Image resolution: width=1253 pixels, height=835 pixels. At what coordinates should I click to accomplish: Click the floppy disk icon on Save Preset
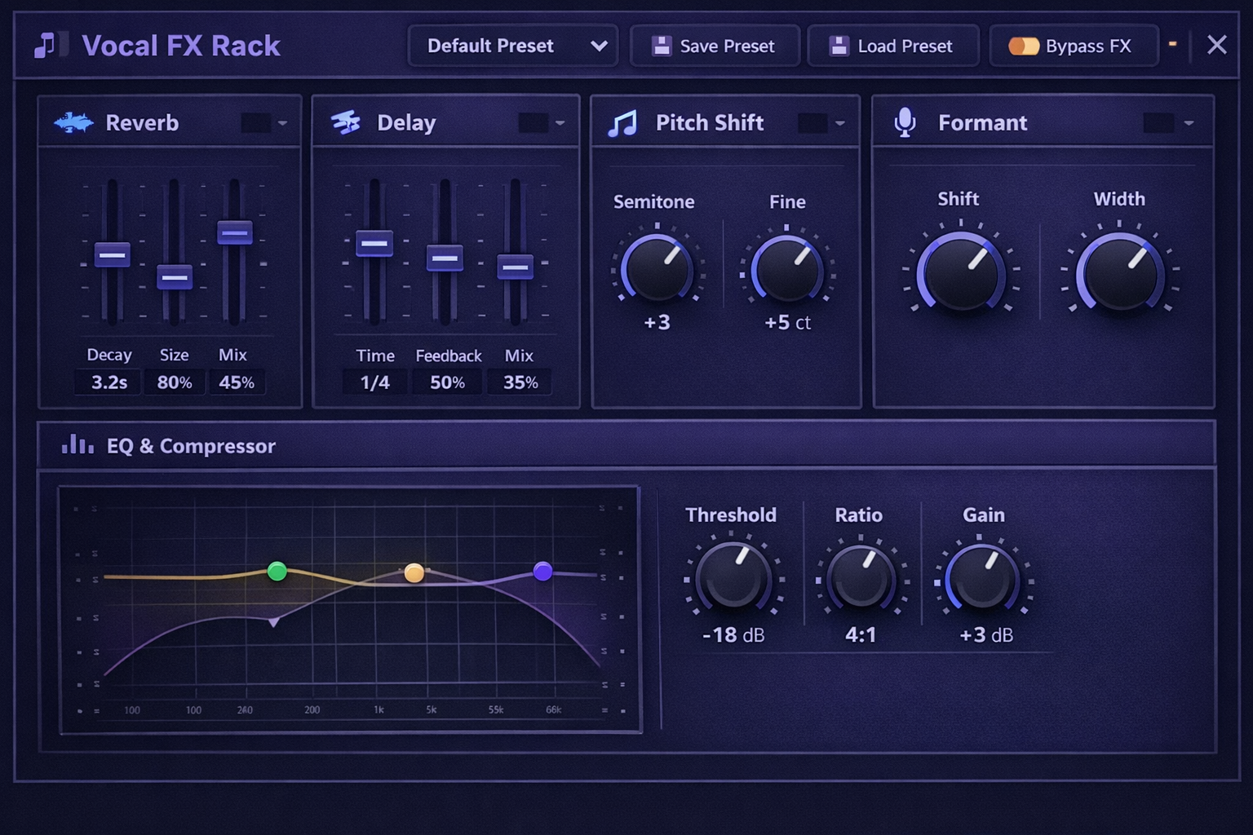click(661, 46)
